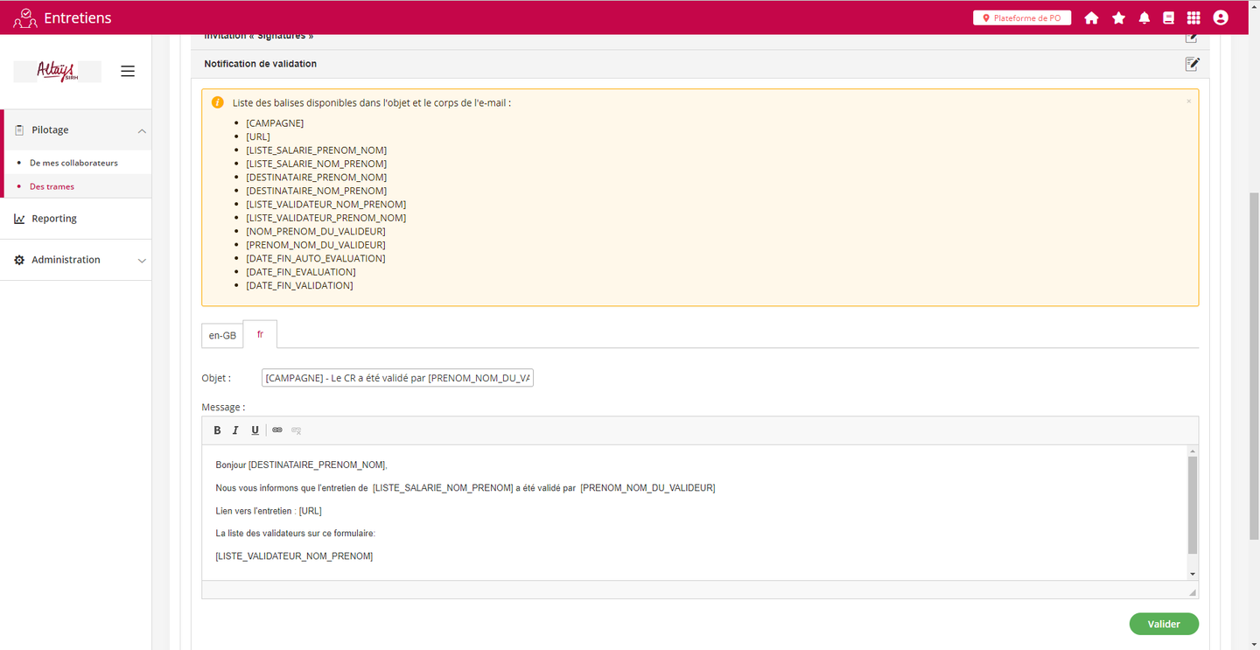This screenshot has width=1260, height=650.
Task: Click the green Valider button
Action: point(1163,624)
